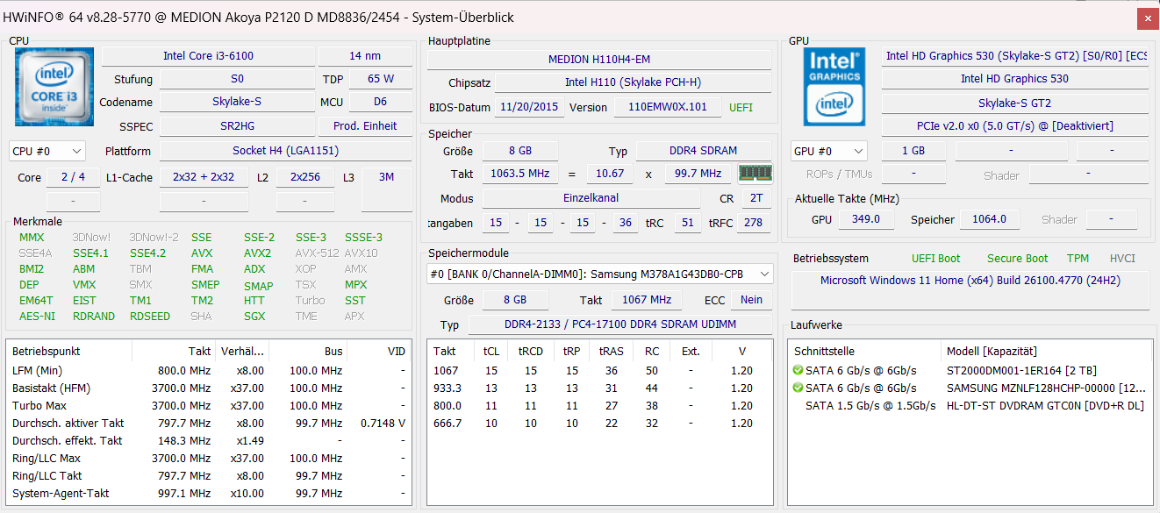Click the DDR4-2133 / PC4-17100 module type field

619,324
